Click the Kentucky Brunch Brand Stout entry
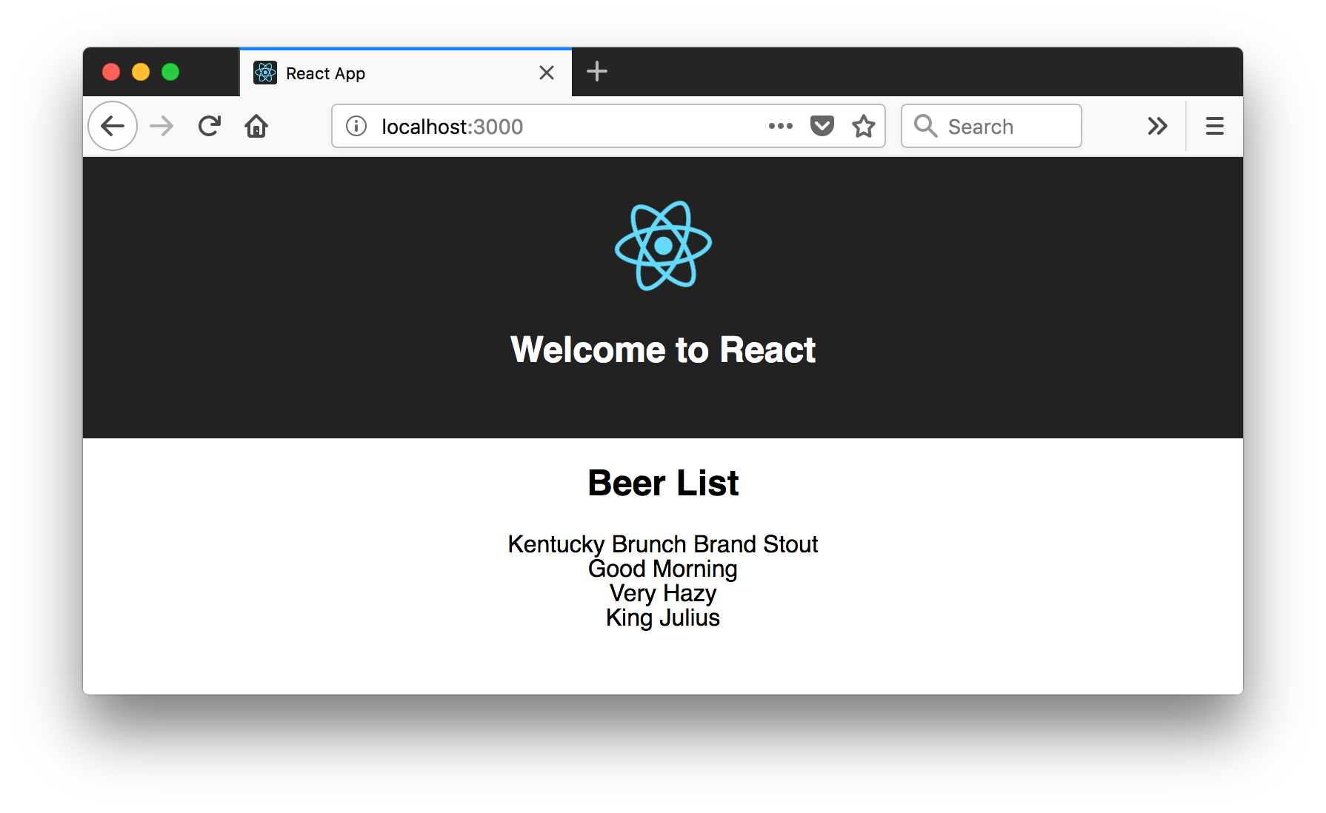1326x813 pixels. click(x=662, y=544)
